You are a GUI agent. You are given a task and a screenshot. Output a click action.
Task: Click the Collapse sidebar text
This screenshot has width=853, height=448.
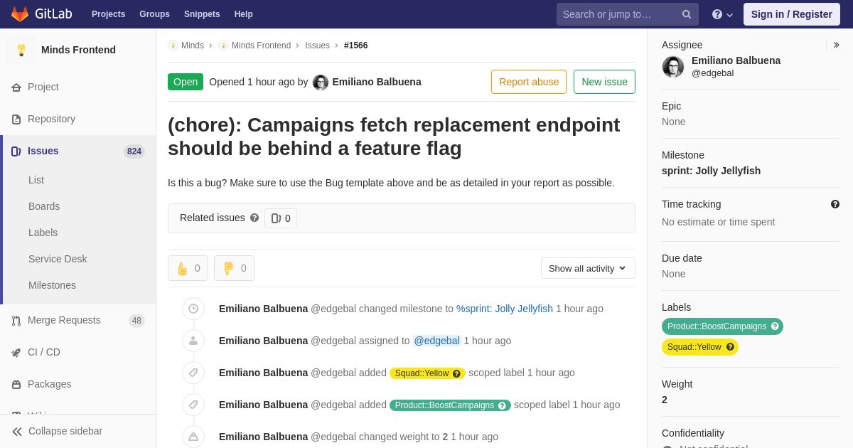pos(65,431)
